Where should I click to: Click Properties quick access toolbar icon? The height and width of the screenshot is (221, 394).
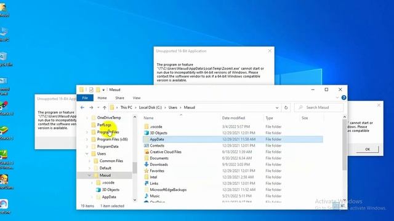pyautogui.click(x=91, y=90)
